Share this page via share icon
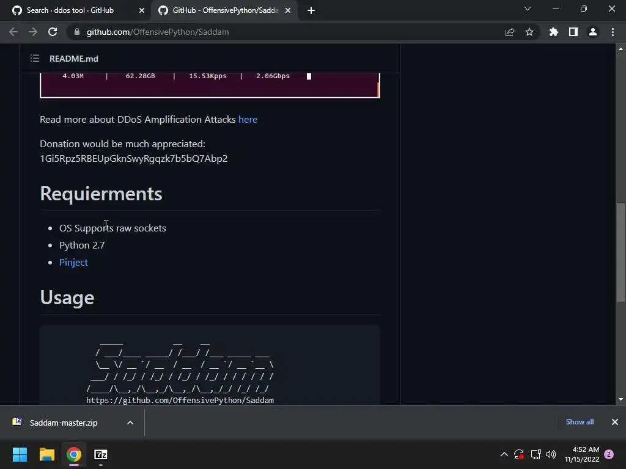 [510, 32]
